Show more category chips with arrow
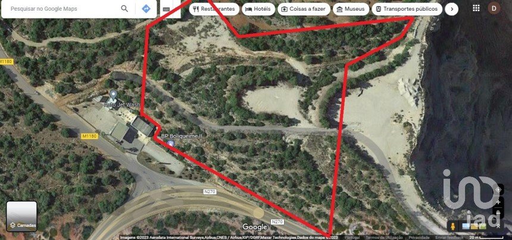 tap(452, 9)
